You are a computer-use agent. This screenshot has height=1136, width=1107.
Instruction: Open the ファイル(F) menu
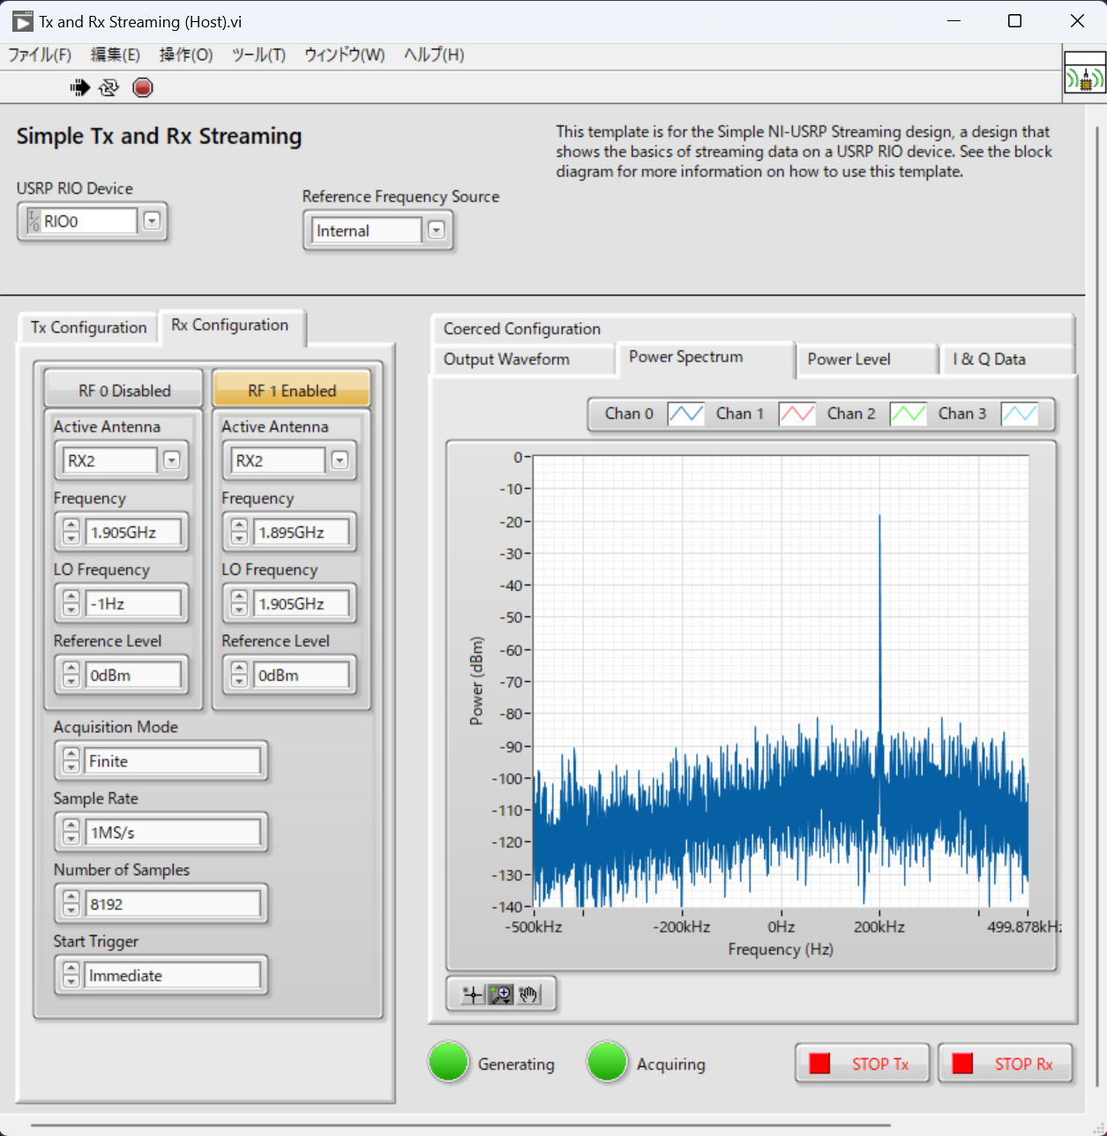(40, 55)
